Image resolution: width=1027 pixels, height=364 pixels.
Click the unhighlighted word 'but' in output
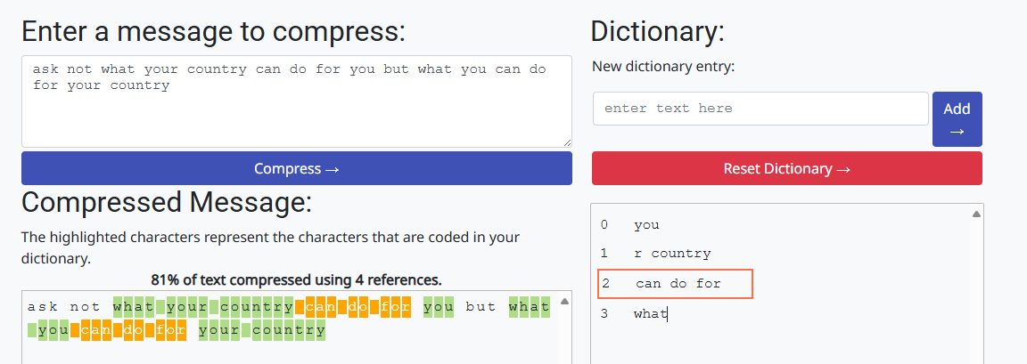pos(481,307)
